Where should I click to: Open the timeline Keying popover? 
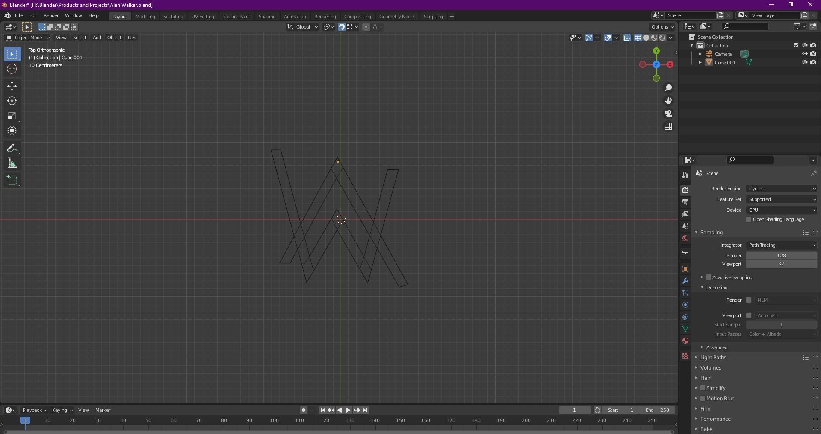coord(62,410)
